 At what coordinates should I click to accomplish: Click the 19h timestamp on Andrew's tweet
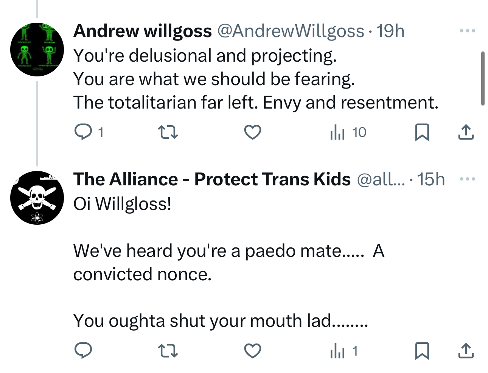[x=390, y=31]
